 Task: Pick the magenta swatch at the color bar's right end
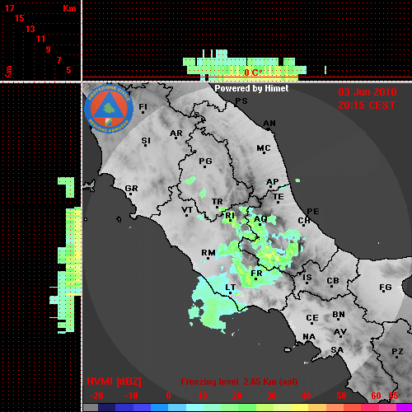pyautogui.click(x=405, y=408)
